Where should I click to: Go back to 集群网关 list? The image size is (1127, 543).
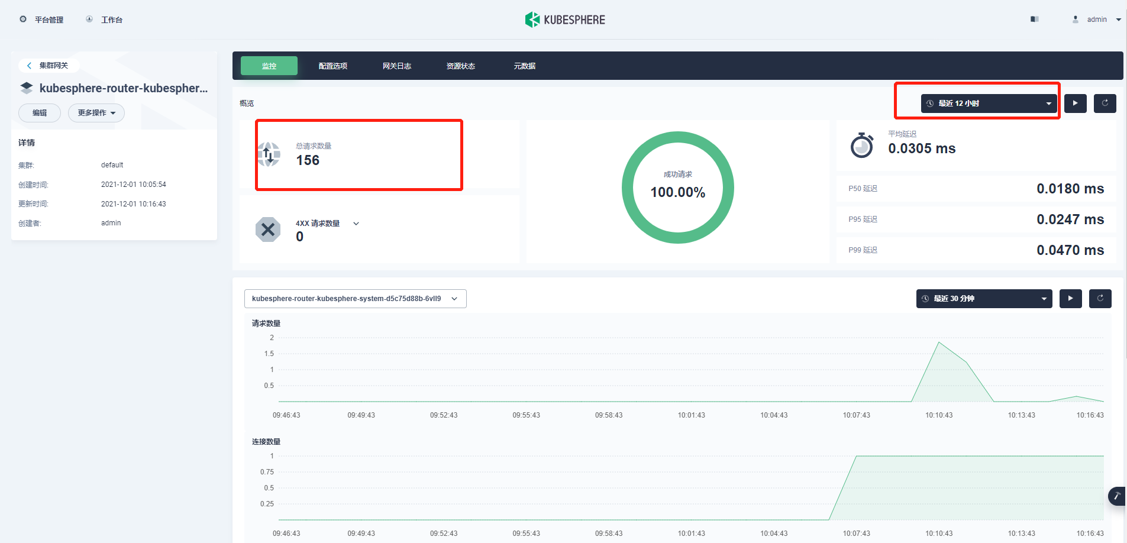(48, 65)
